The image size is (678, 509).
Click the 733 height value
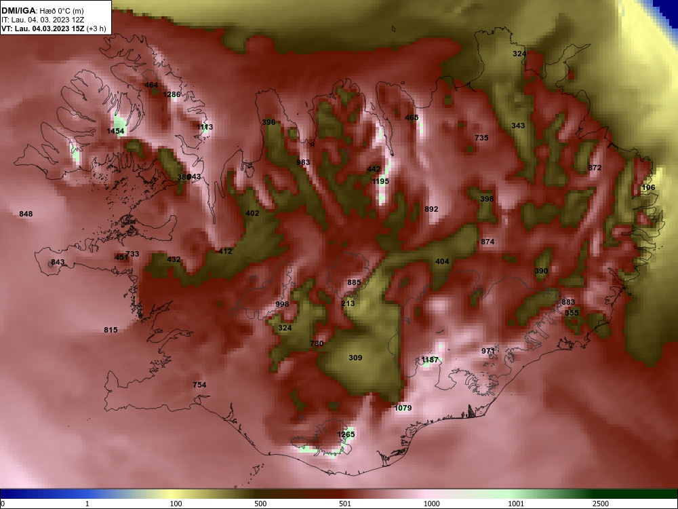[132, 254]
